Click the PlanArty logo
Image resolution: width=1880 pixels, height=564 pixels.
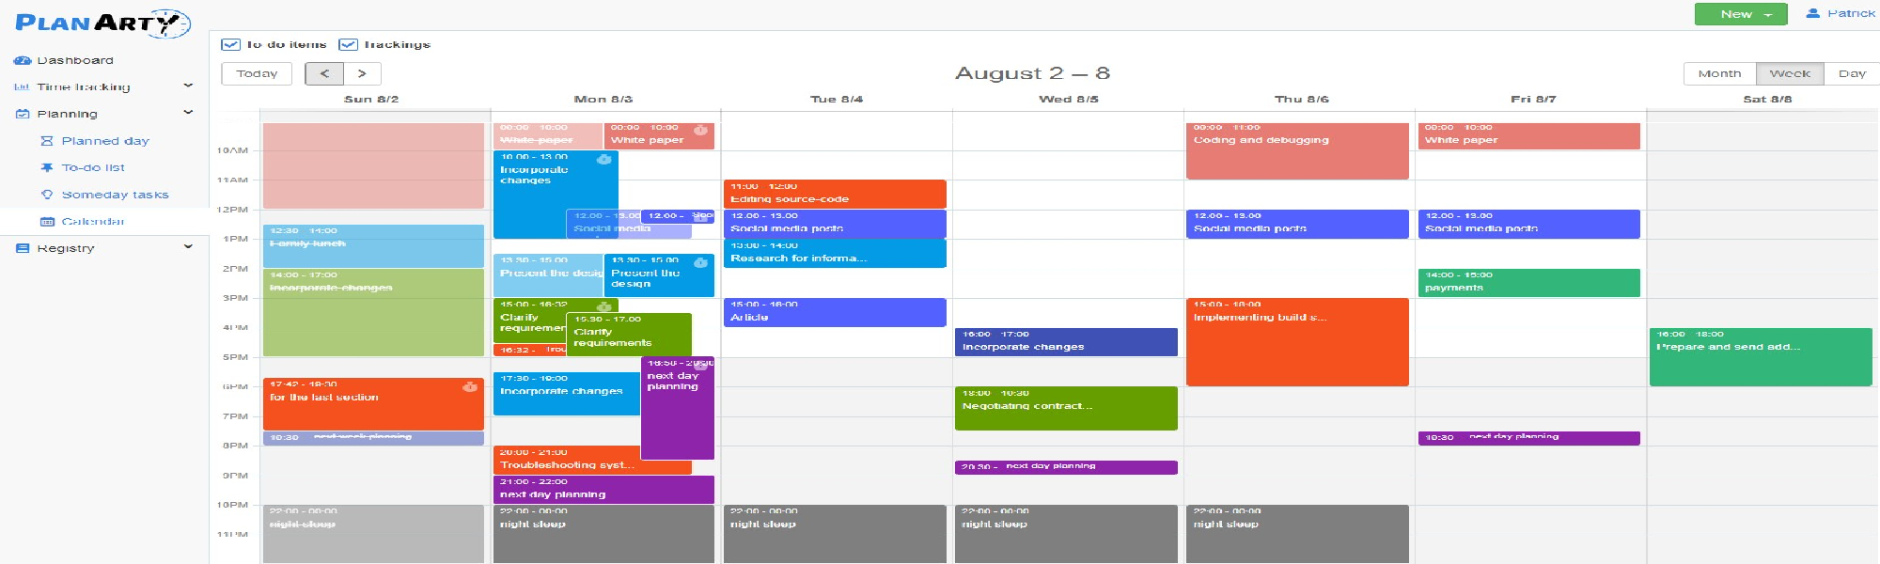pos(102,23)
